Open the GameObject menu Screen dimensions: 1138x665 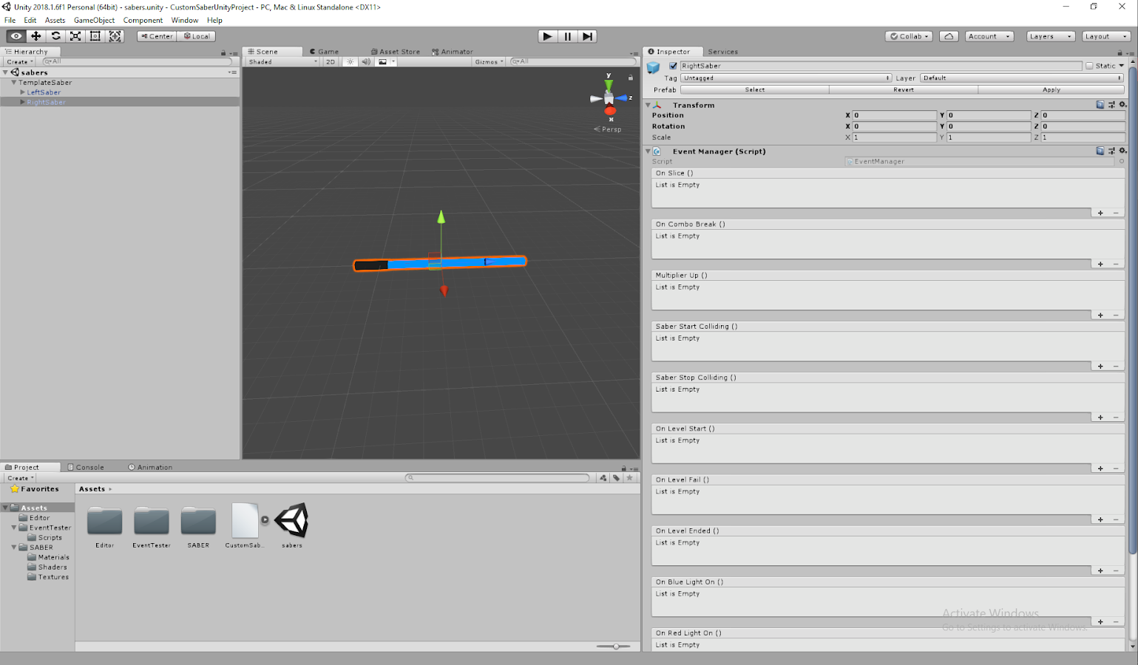point(94,20)
